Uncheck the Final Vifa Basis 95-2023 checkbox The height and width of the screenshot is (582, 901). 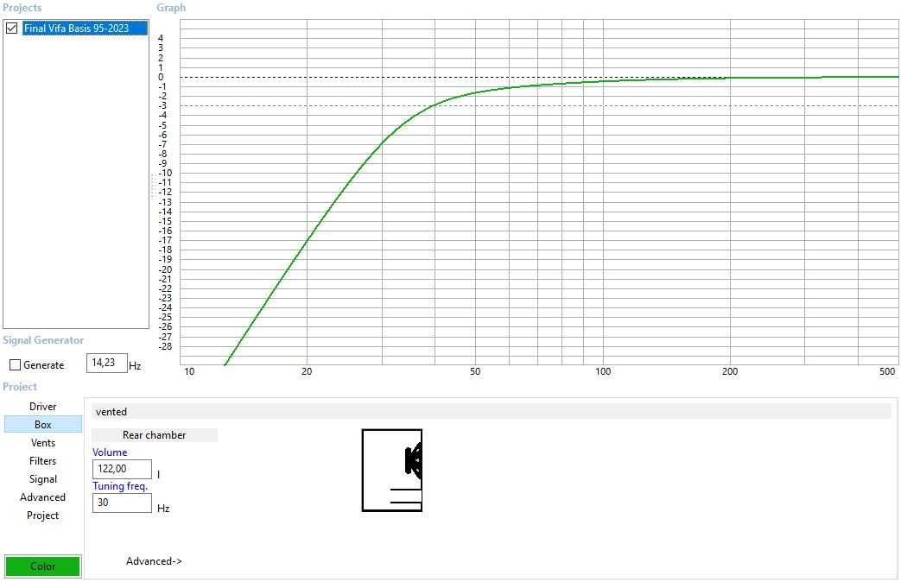coord(11,28)
